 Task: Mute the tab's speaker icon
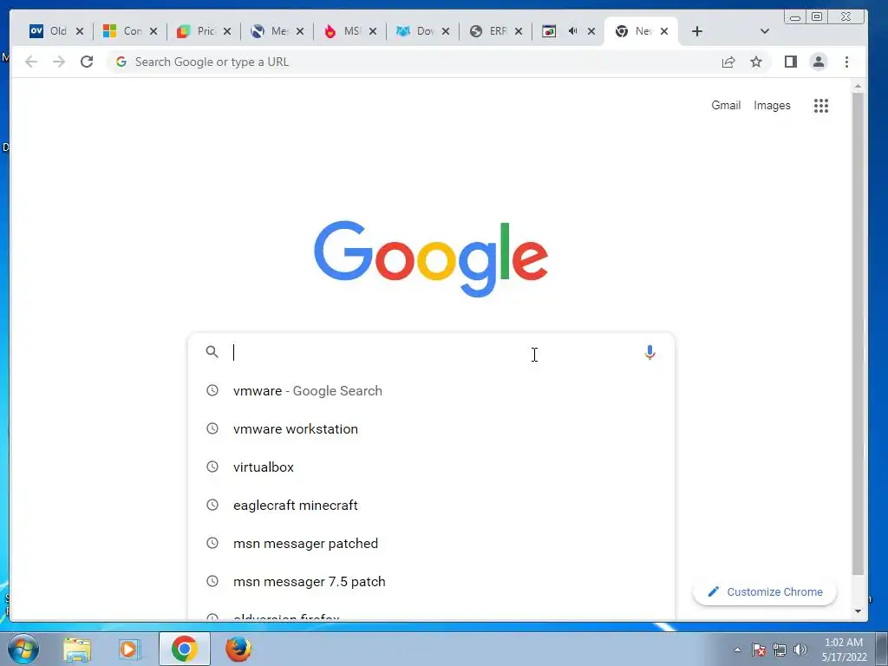[x=572, y=31]
